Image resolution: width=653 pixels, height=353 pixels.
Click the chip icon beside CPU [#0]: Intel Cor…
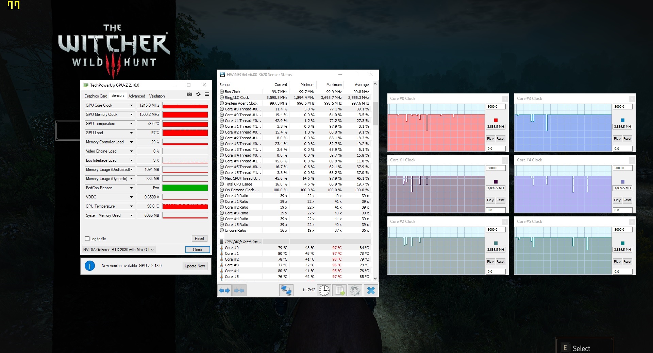click(x=222, y=242)
